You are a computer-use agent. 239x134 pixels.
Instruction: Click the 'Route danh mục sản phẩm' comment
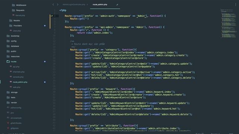90,44
